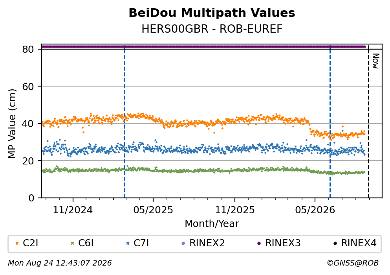Viewport: 390px width, 275px height.
Task: Click the black RINEX4 legend dot
Action: click(x=335, y=244)
